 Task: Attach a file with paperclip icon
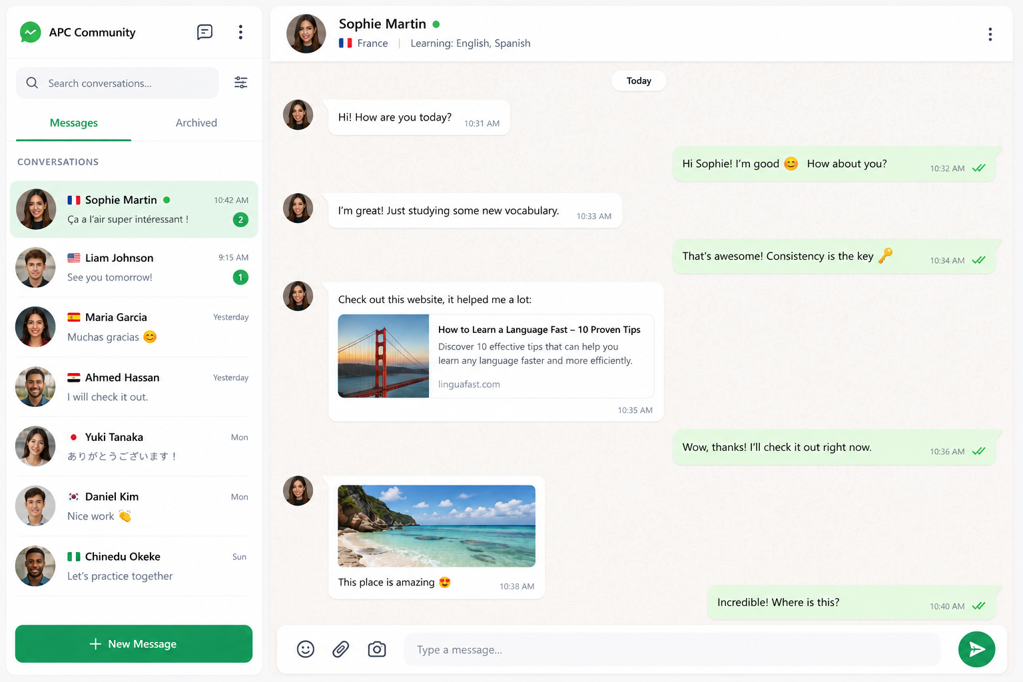pyautogui.click(x=341, y=649)
